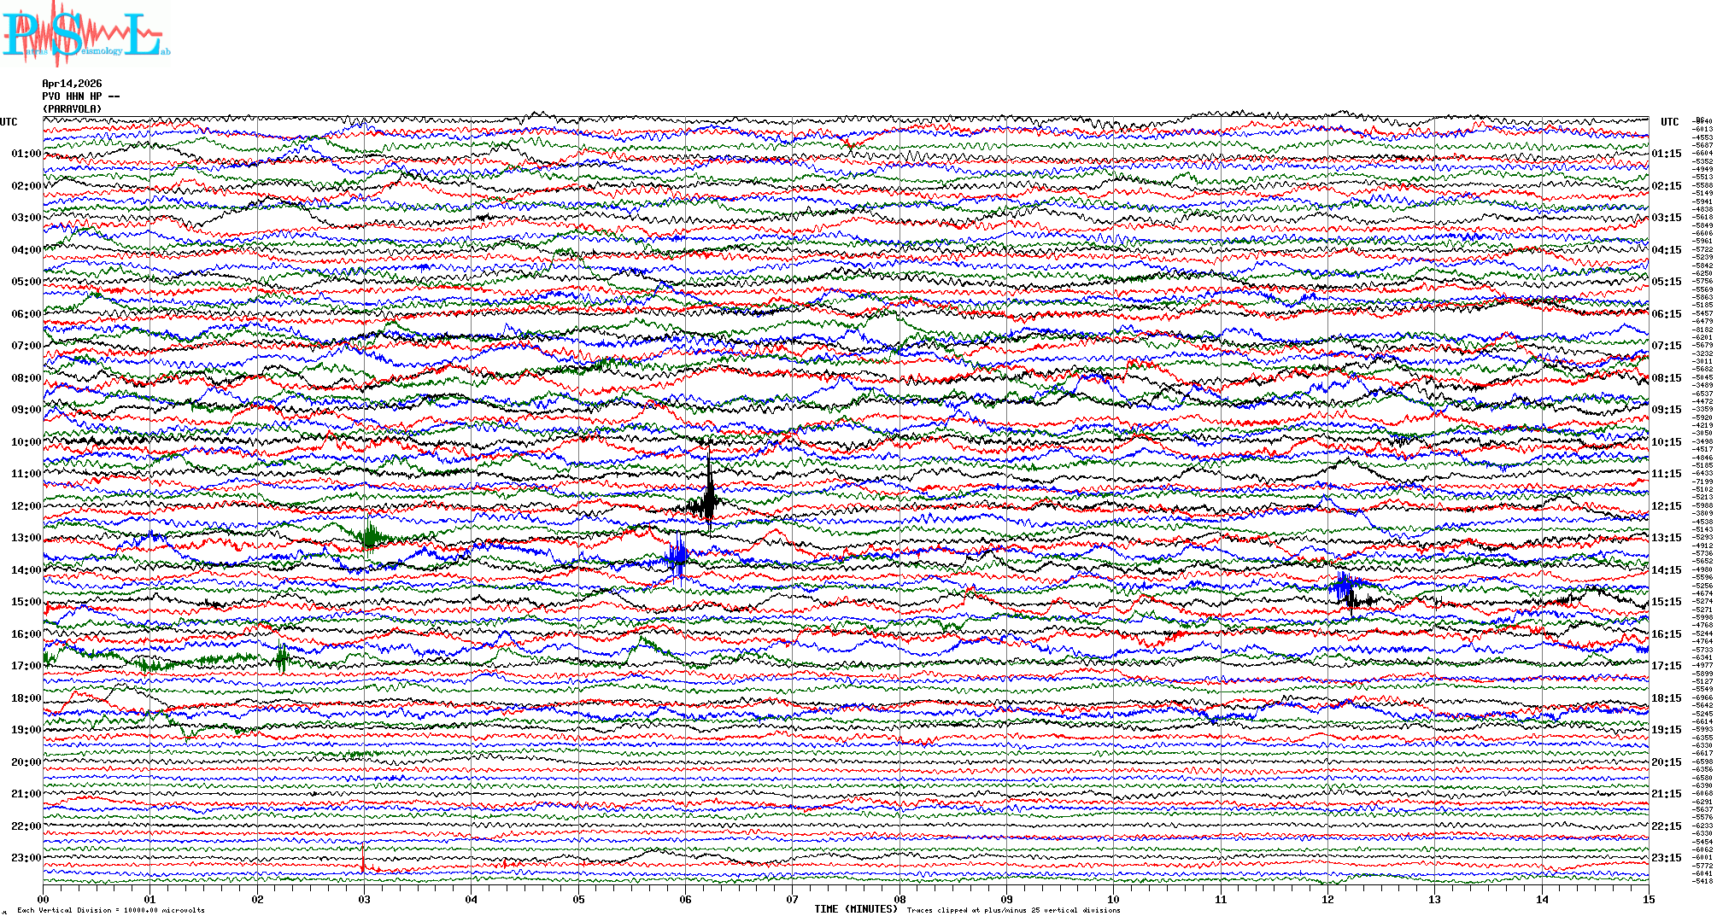Click the (PARAVOLA) station name text
The width and height of the screenshot is (1717, 922).
[x=72, y=109]
